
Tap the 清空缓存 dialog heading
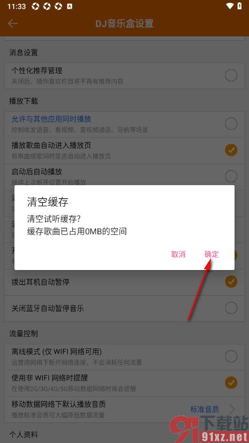point(48,202)
